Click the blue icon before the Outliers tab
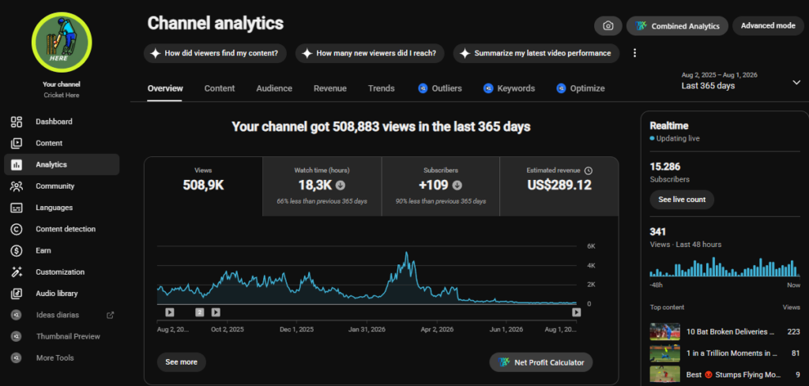809x386 pixels. (x=423, y=88)
